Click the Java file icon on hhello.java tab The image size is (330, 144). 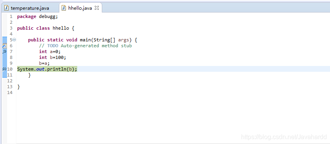(x=64, y=8)
